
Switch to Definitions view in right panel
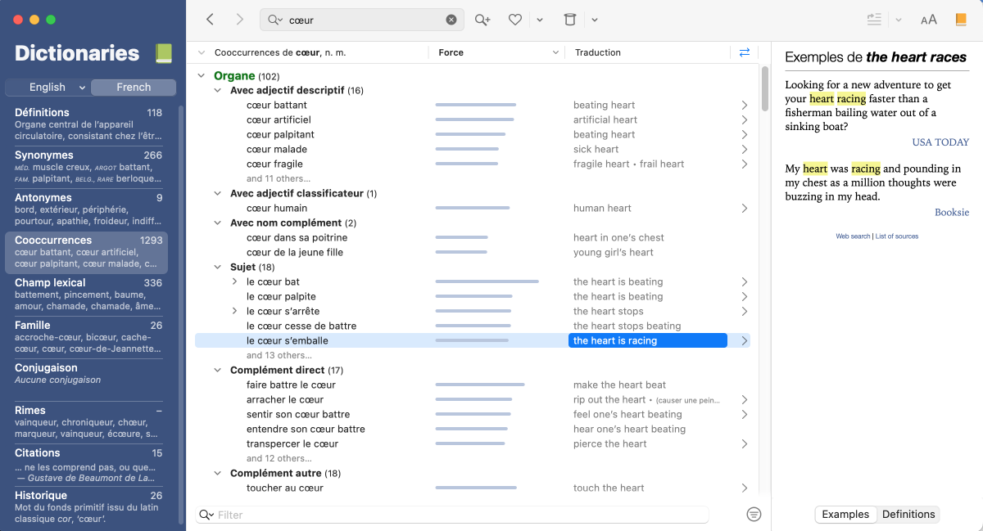tap(908, 514)
